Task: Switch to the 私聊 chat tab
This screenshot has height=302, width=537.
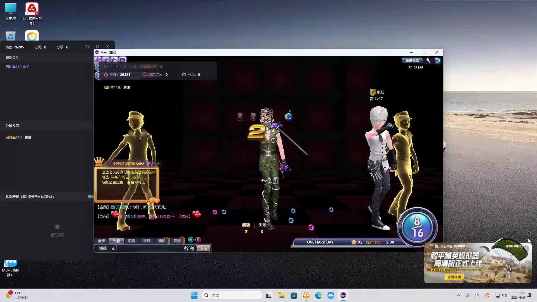Action: click(x=131, y=241)
